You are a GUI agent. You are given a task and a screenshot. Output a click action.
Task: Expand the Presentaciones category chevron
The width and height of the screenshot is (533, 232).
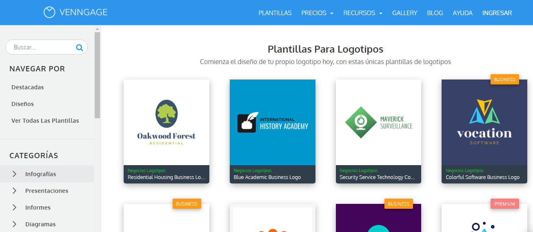(x=15, y=191)
